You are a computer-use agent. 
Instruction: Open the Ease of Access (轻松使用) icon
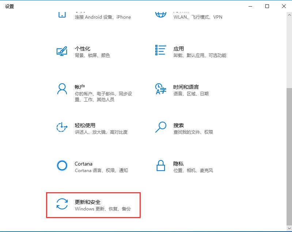pos(62,127)
